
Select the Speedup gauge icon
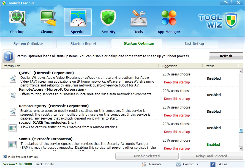(x=78, y=18)
